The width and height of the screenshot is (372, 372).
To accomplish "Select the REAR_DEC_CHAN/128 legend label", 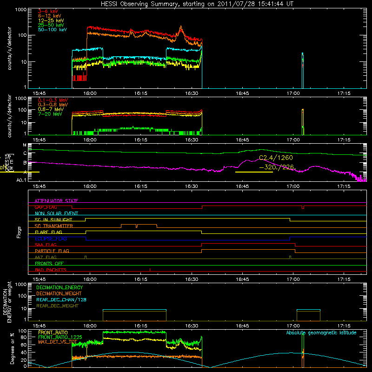I will coord(61,299).
